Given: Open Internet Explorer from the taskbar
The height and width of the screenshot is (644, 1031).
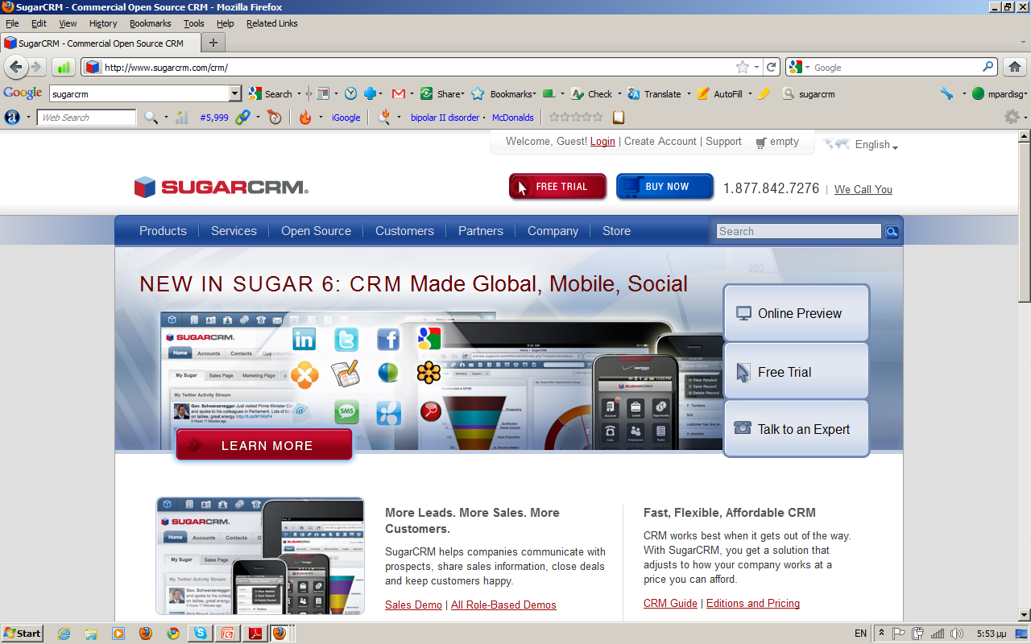Looking at the screenshot, I should point(64,634).
